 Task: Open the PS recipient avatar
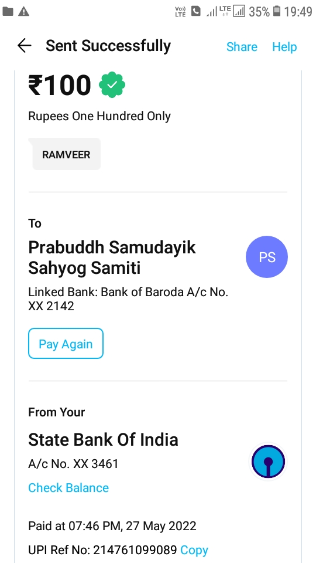(x=267, y=257)
